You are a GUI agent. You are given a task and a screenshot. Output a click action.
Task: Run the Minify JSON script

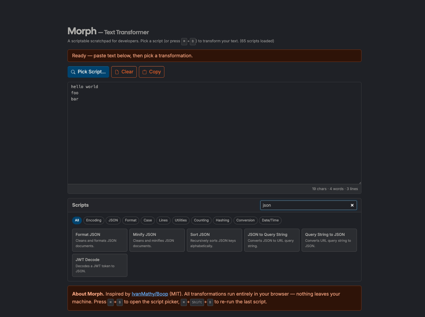pos(157,240)
